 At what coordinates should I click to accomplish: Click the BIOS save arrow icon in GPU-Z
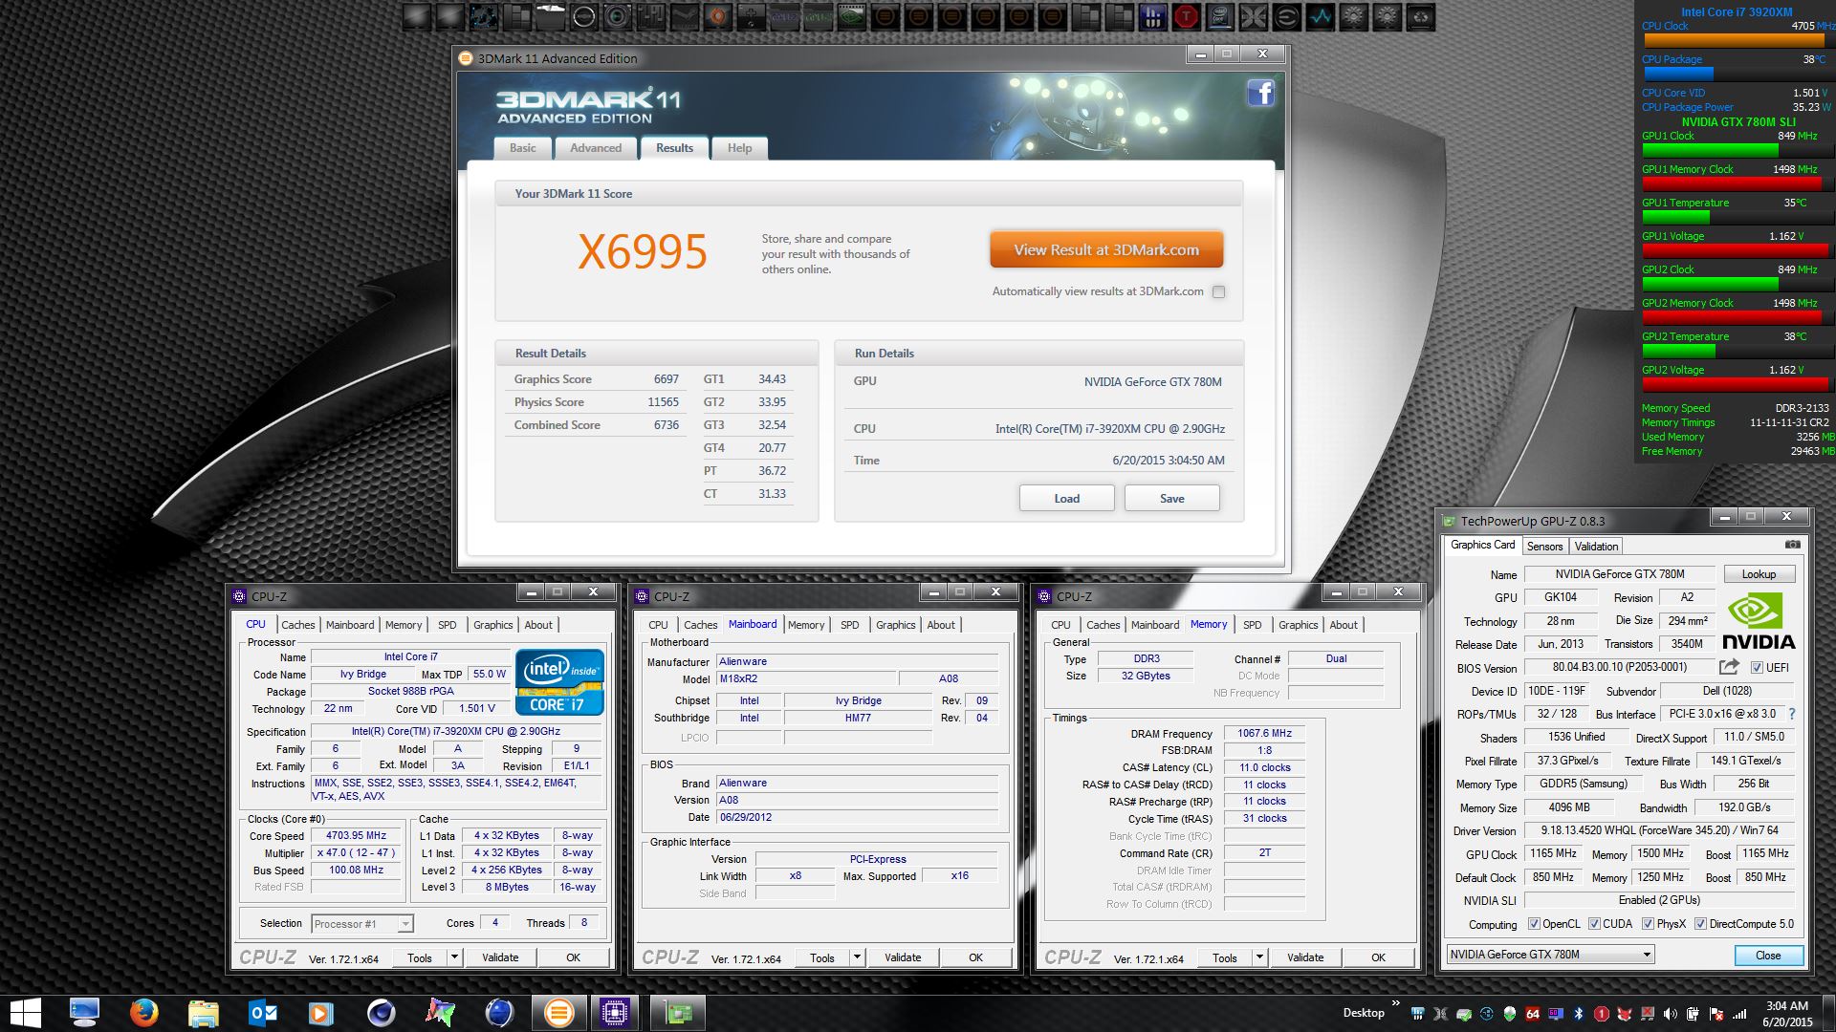tap(1729, 667)
